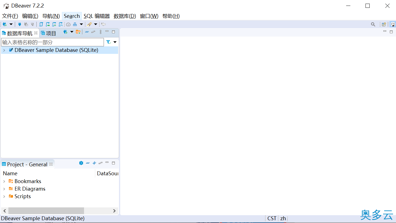Click the transaction mode blocks icon
Image resolution: width=396 pixels, height=223 pixels.
75,24
